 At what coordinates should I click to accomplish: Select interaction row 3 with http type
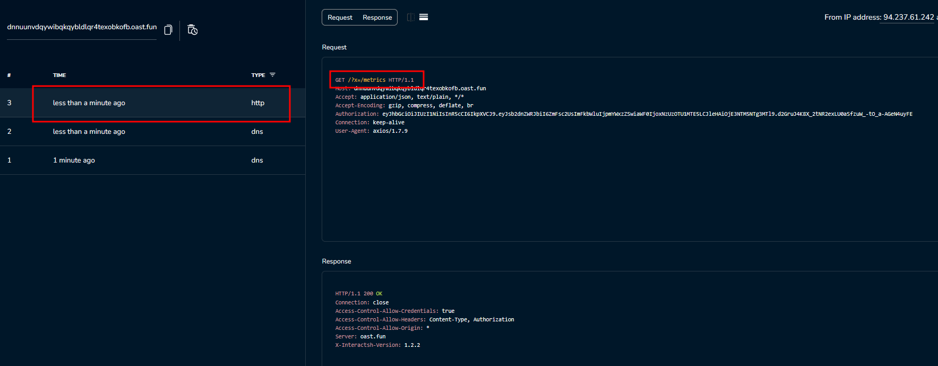click(x=152, y=103)
